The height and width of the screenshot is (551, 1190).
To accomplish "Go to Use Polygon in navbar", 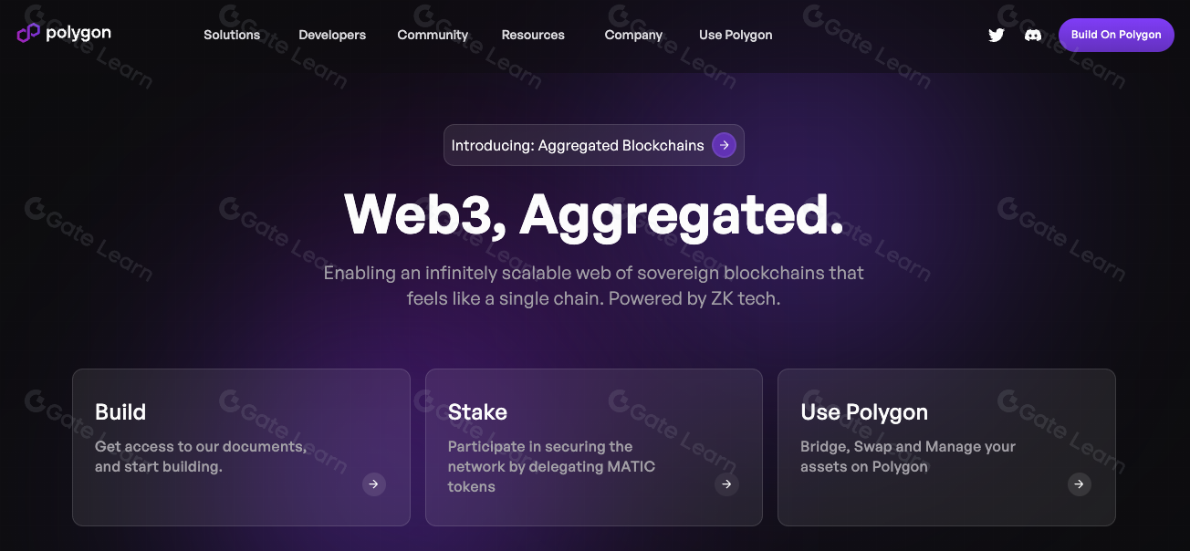I will pyautogui.click(x=736, y=35).
